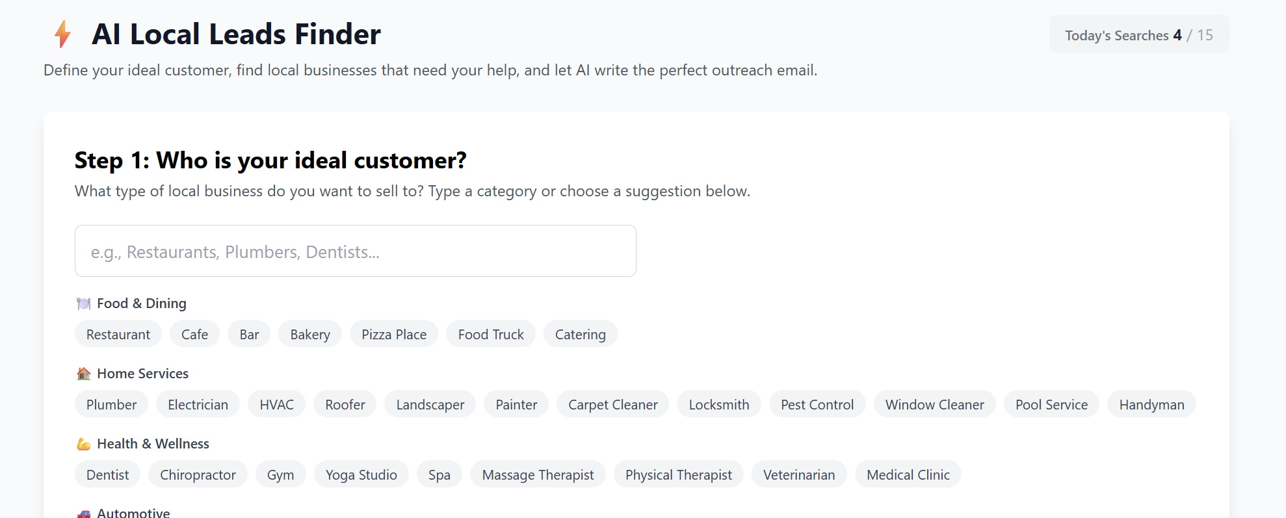Select the HVAC suggestion chip
The width and height of the screenshot is (1286, 518).
(x=276, y=404)
